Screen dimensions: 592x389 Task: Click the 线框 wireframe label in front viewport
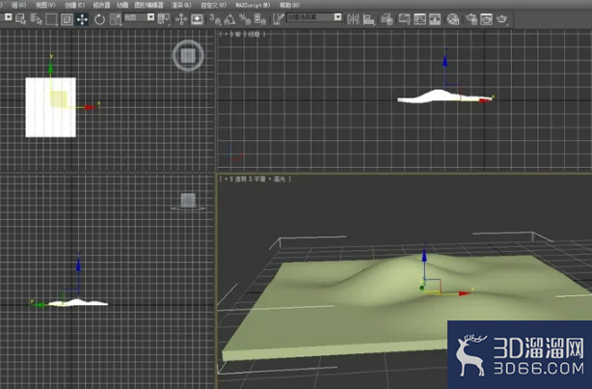[x=255, y=34]
